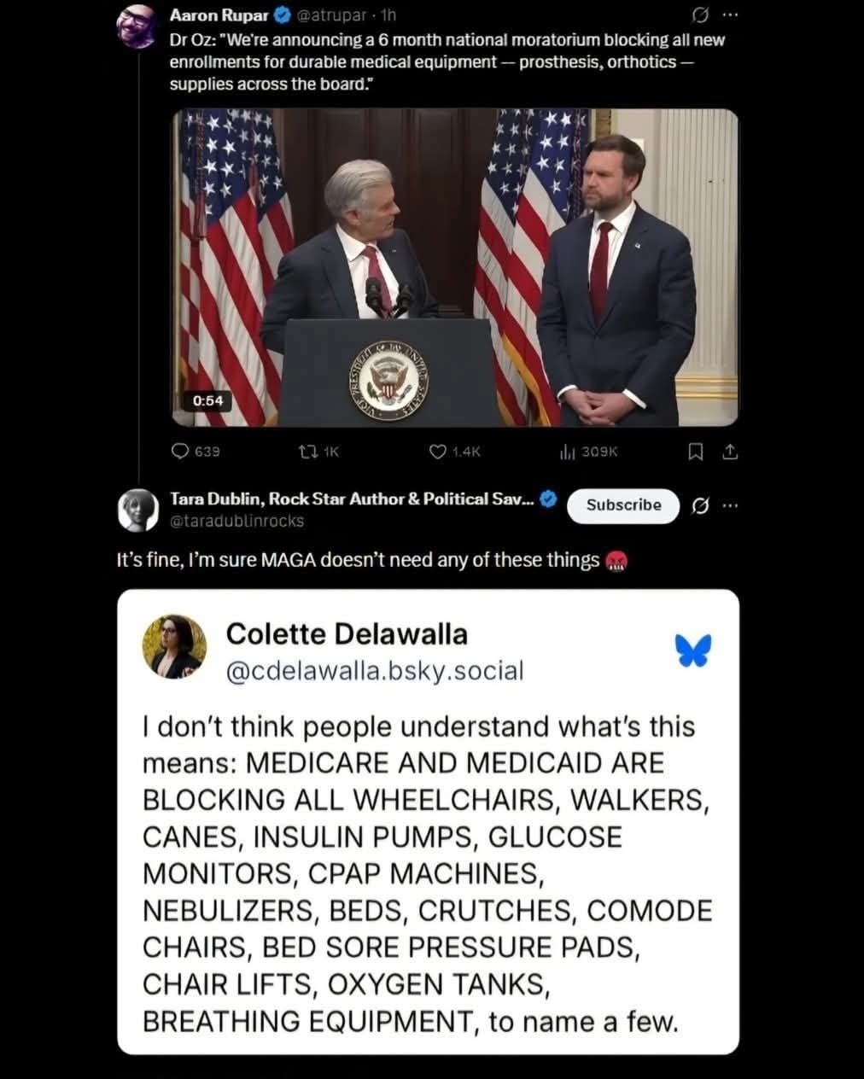
Task: Open Tara Dublin's profile avatar
Action: click(x=137, y=510)
